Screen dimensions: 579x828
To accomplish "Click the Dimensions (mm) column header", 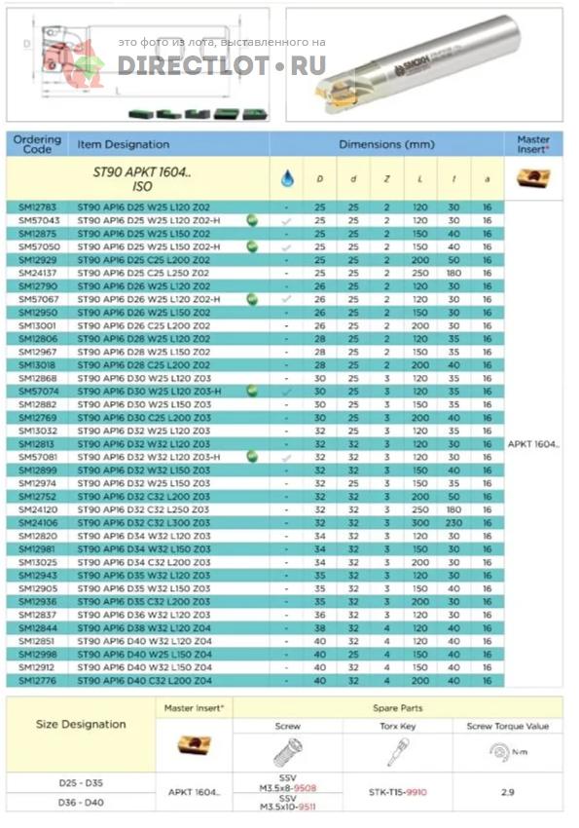I will pyautogui.click(x=386, y=144).
